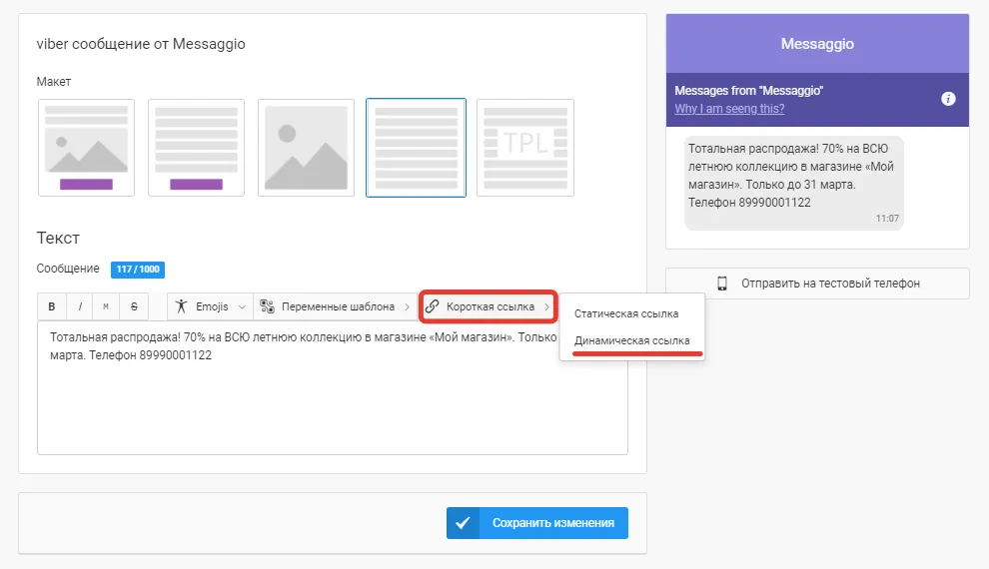
Task: Click the message bubble preview text
Action: pyautogui.click(x=791, y=175)
